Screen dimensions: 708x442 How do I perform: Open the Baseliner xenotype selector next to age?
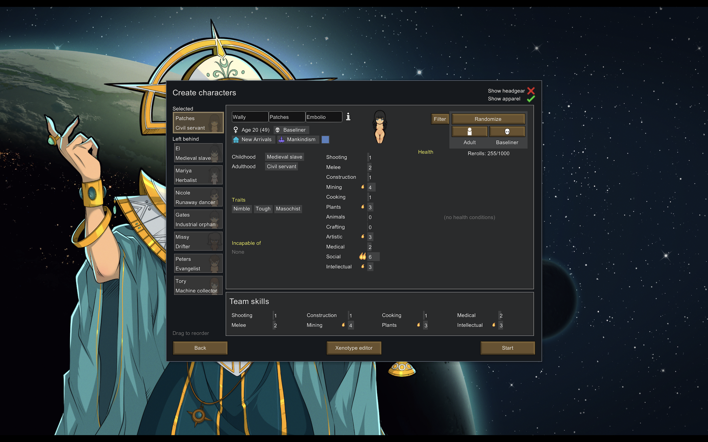tap(291, 130)
